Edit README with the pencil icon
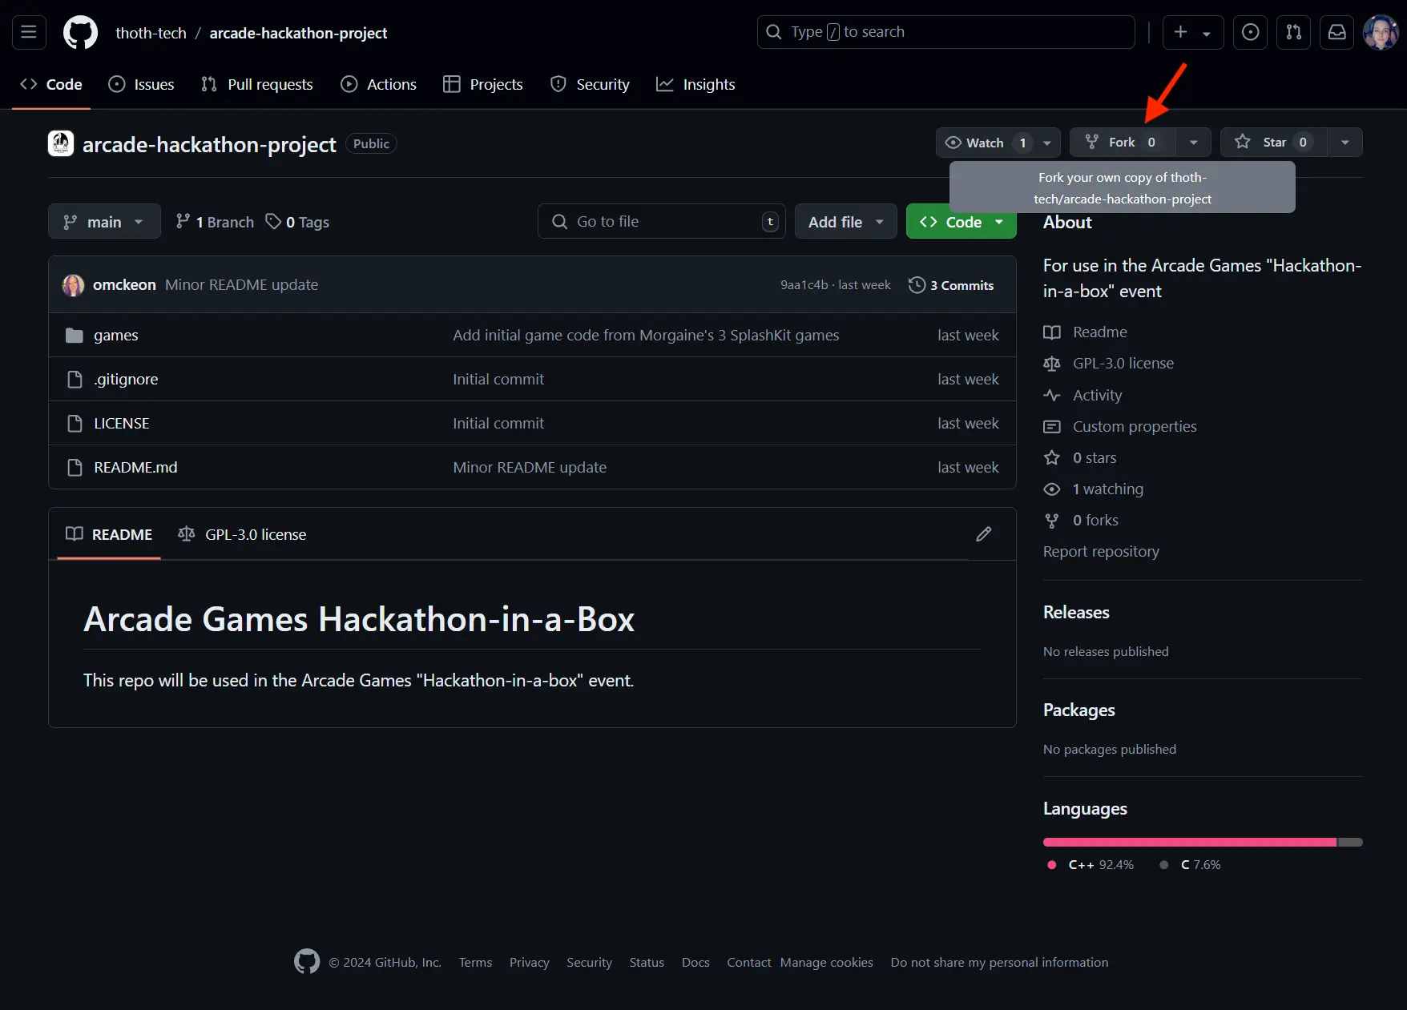The height and width of the screenshot is (1010, 1407). pyautogui.click(x=984, y=534)
